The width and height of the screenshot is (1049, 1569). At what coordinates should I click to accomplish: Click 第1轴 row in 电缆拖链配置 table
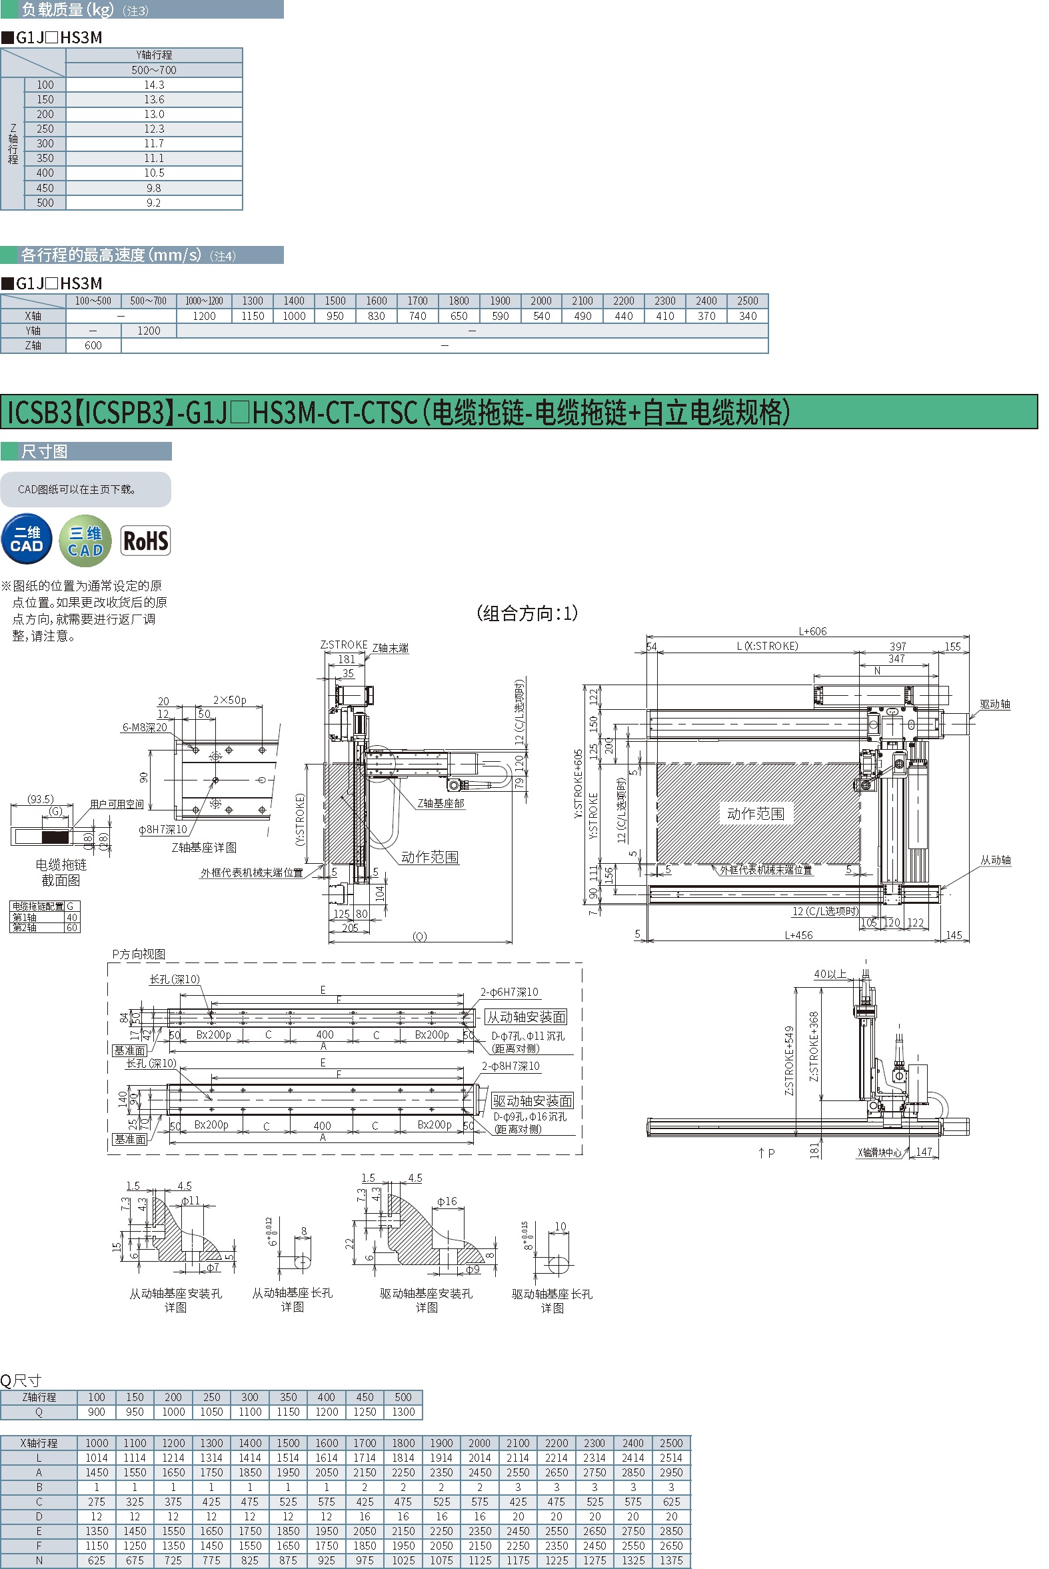coord(45,917)
